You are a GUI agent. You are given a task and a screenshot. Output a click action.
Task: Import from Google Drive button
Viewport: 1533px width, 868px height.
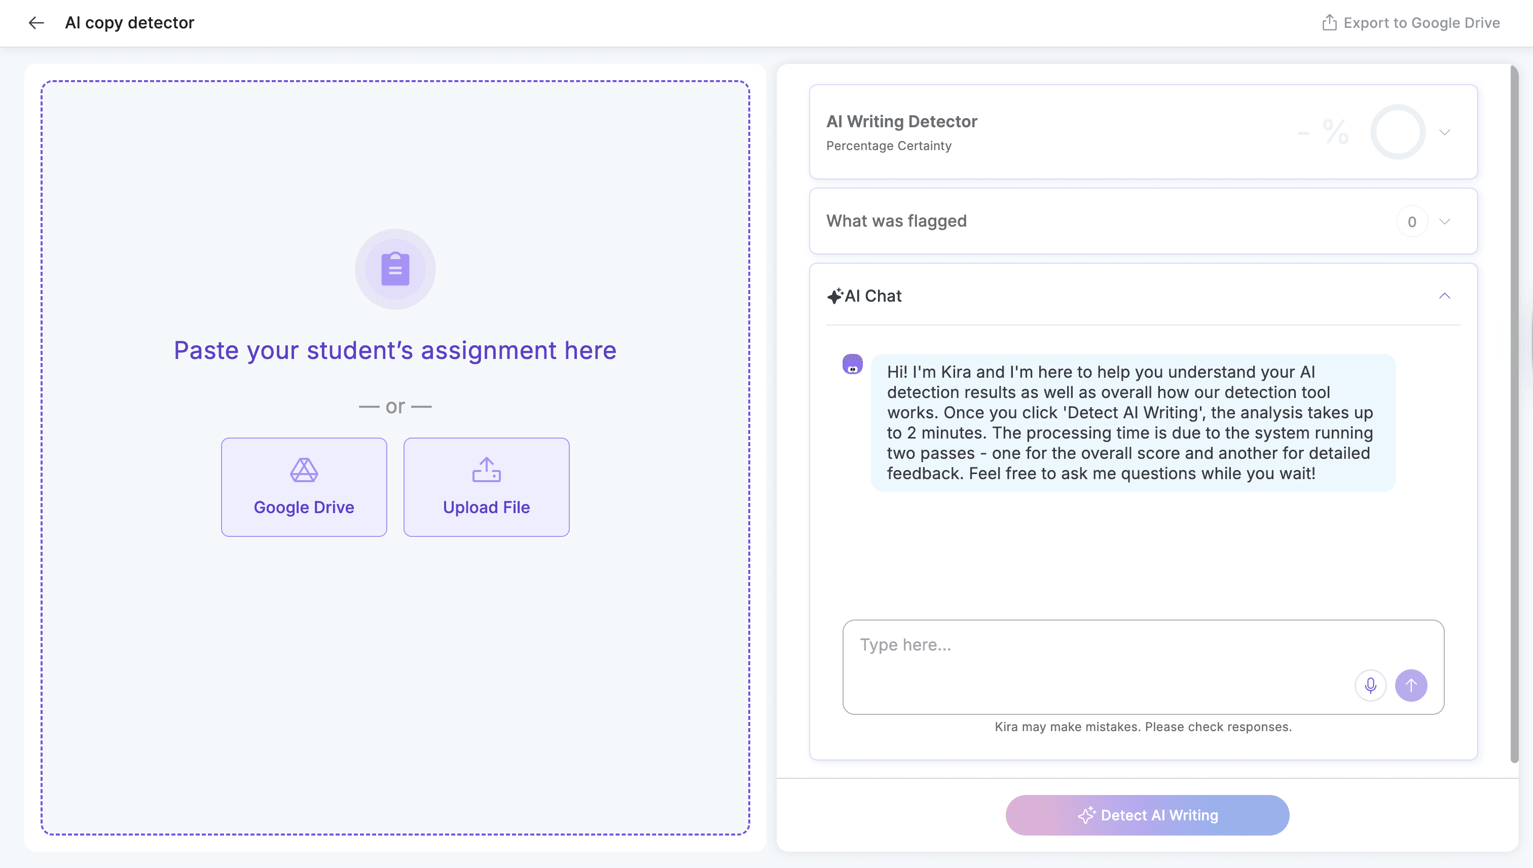[x=304, y=487]
